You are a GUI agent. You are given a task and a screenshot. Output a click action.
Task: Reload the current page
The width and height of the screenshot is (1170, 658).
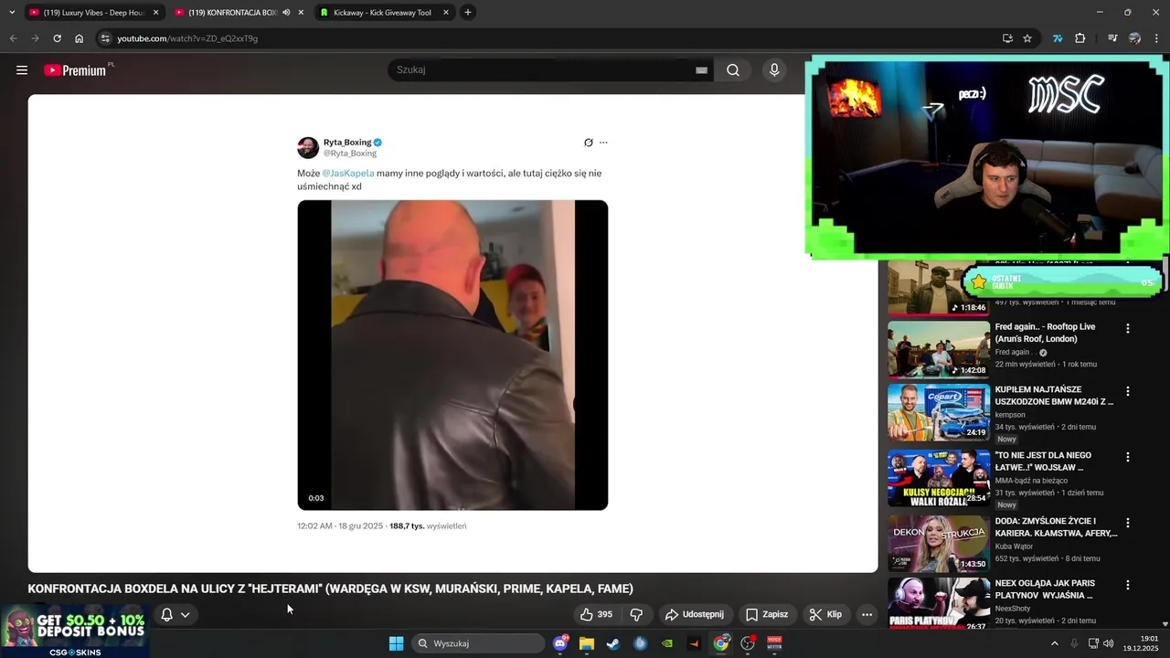tap(57, 38)
